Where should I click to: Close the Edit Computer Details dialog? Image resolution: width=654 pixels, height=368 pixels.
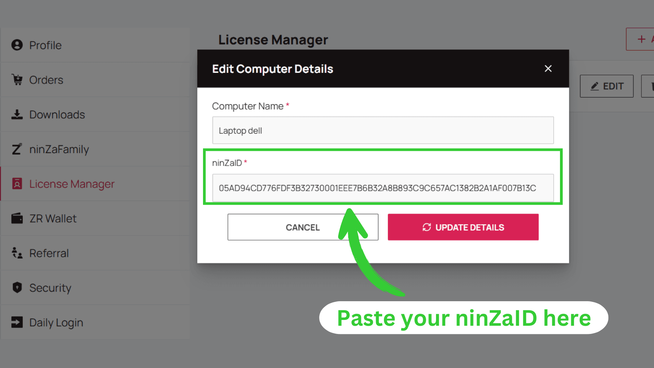[x=548, y=68]
